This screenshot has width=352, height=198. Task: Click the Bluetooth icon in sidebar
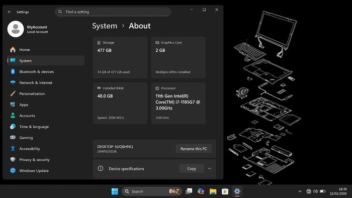pyautogui.click(x=13, y=71)
